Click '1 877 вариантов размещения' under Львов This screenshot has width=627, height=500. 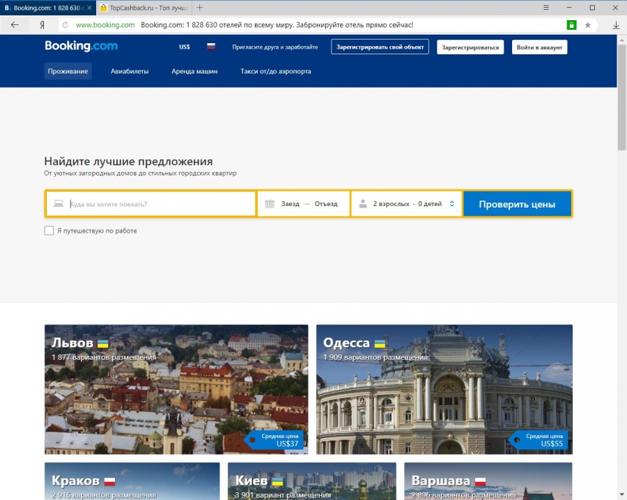coord(104,357)
